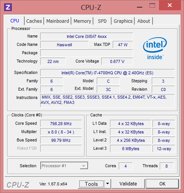Click the Threads count value 8

[167, 166]
